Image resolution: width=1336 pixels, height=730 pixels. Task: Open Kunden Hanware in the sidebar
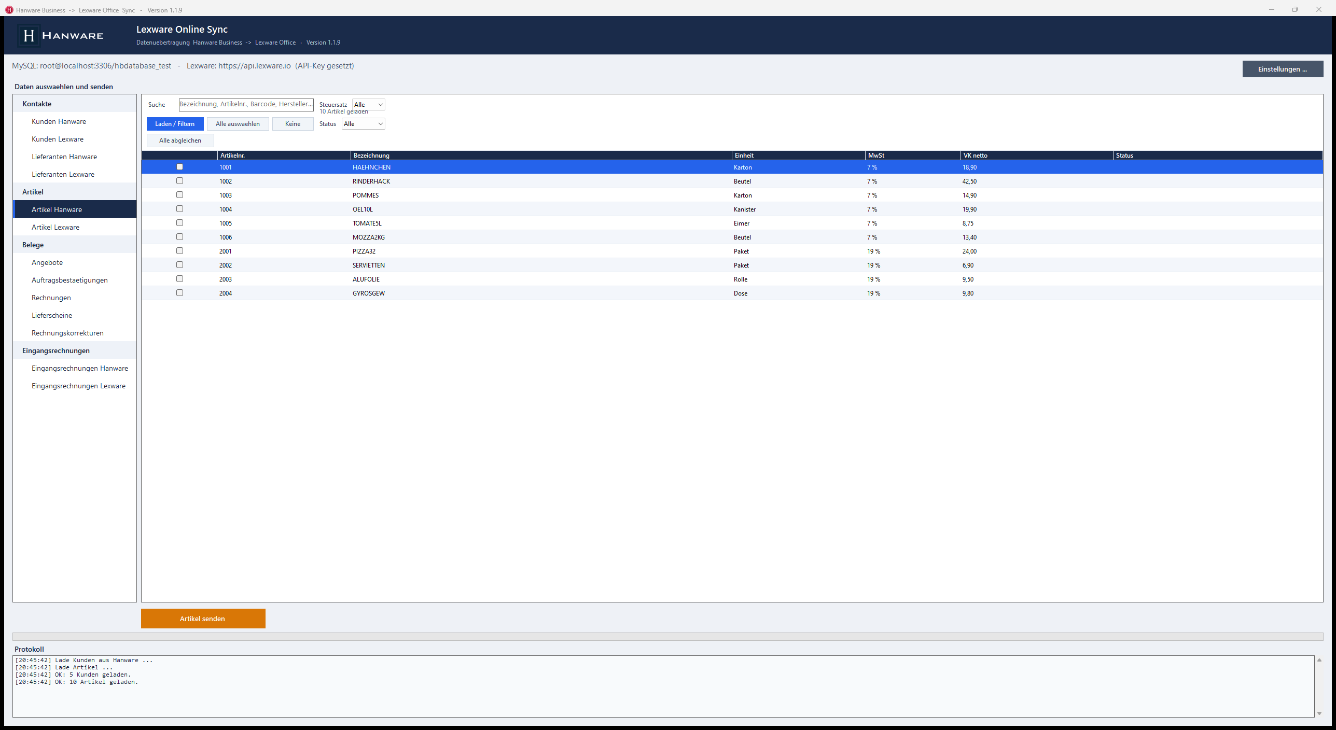(75, 121)
